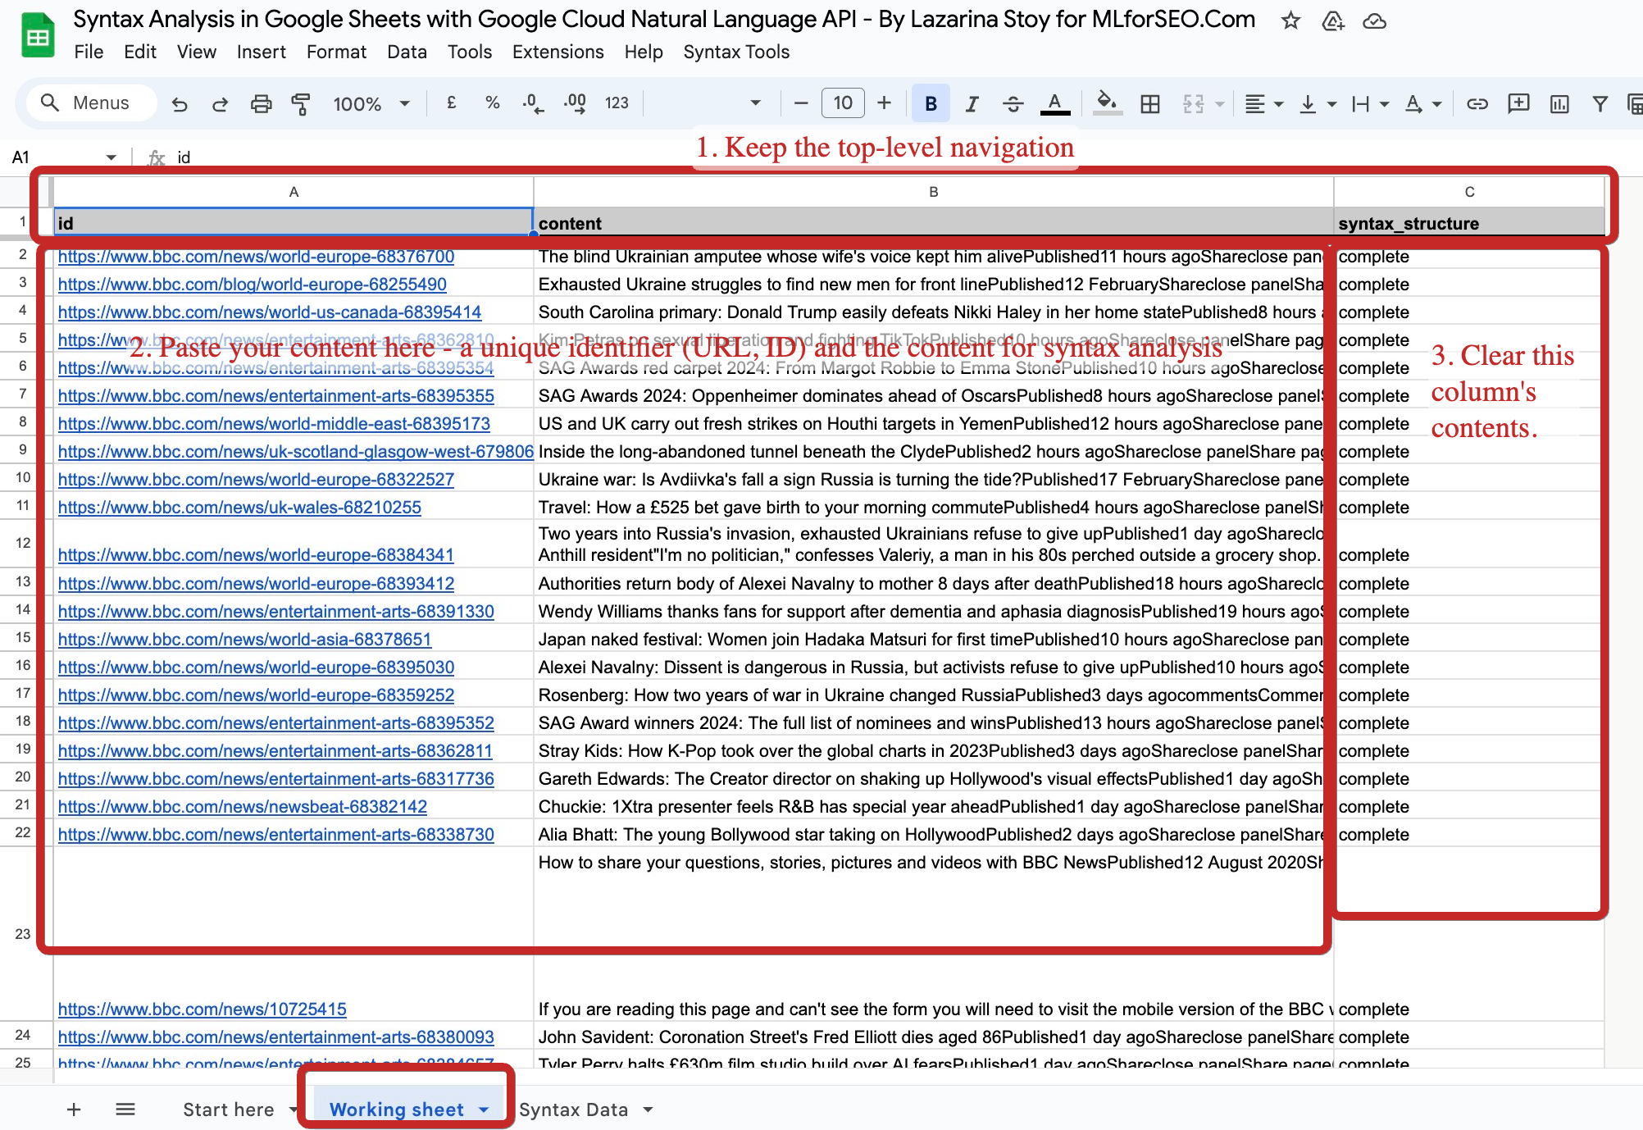Open the File menu

click(89, 52)
